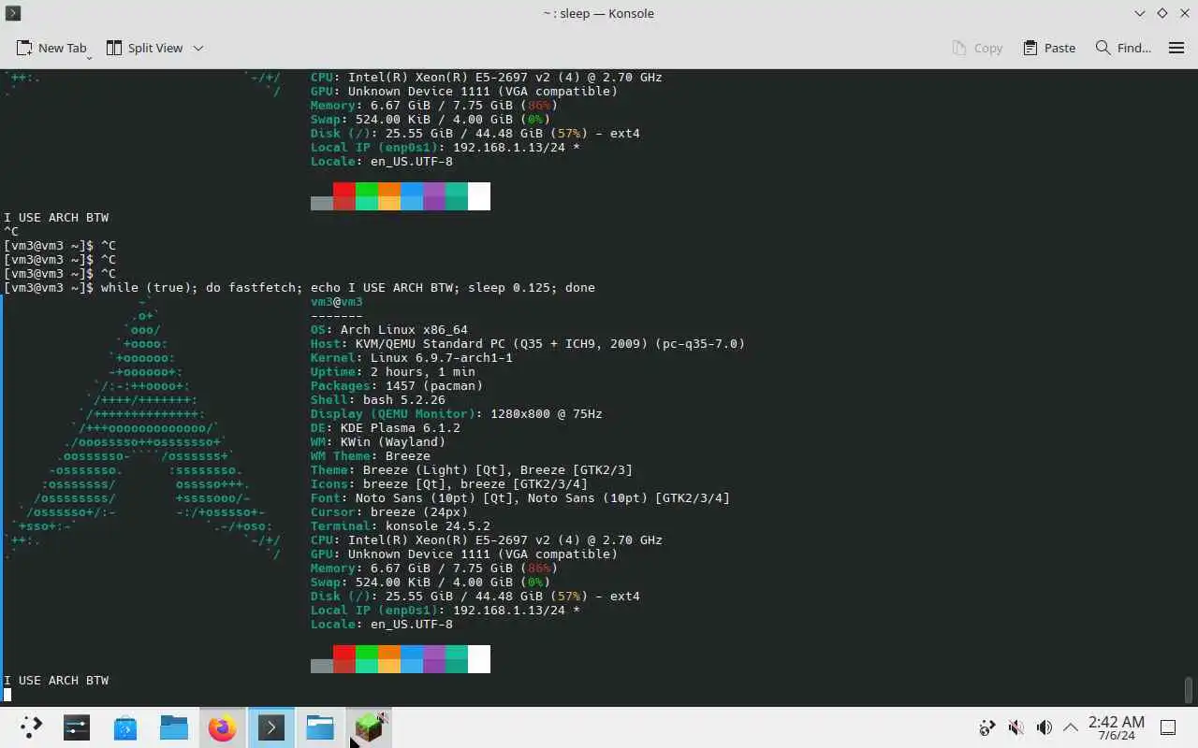Open Dolphin folder icon pinned in taskbar
The height and width of the screenshot is (748, 1198).
(x=174, y=727)
